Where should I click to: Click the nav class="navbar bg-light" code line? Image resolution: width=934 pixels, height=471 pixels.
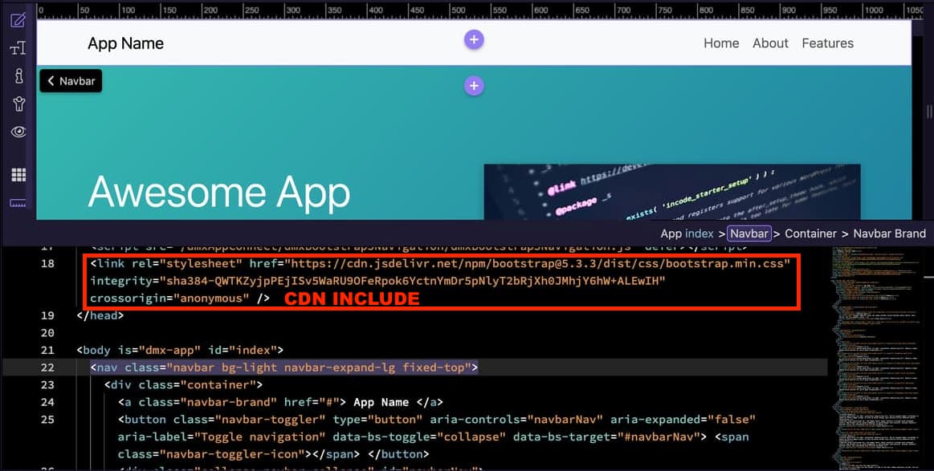tap(284, 367)
